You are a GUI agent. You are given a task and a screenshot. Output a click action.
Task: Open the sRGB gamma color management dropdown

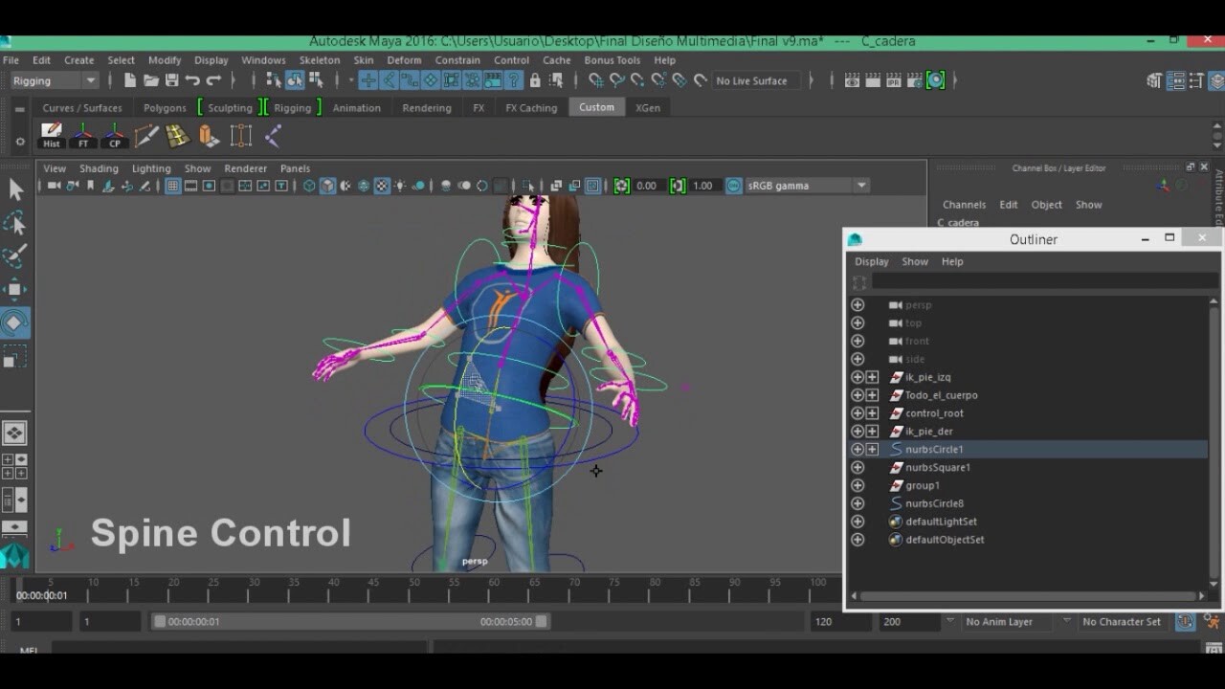point(859,185)
